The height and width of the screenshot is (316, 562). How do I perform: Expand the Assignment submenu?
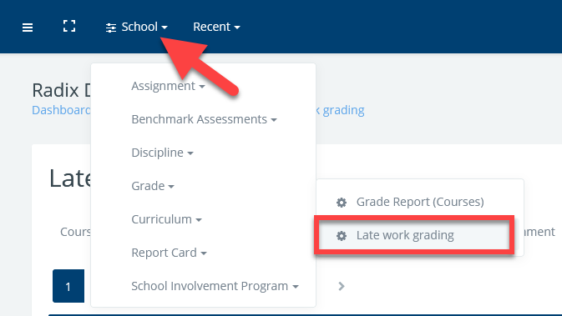tap(168, 86)
